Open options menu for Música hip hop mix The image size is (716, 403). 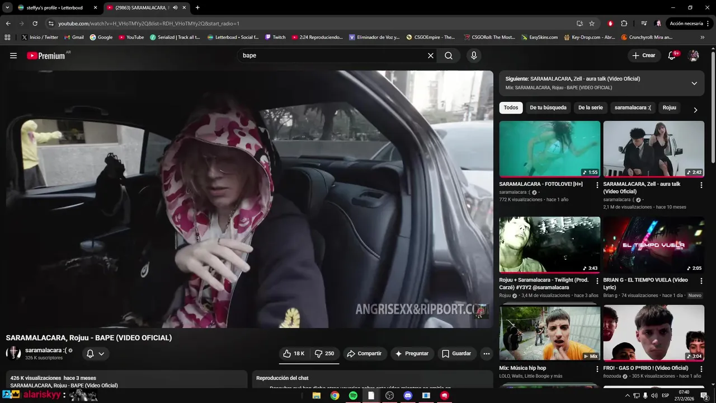click(x=597, y=369)
